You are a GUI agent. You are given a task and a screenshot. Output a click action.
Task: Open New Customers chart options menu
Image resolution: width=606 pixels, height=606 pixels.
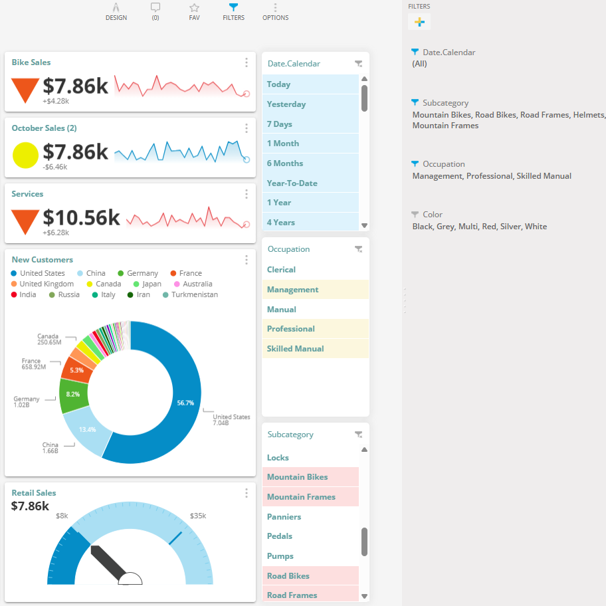(246, 260)
